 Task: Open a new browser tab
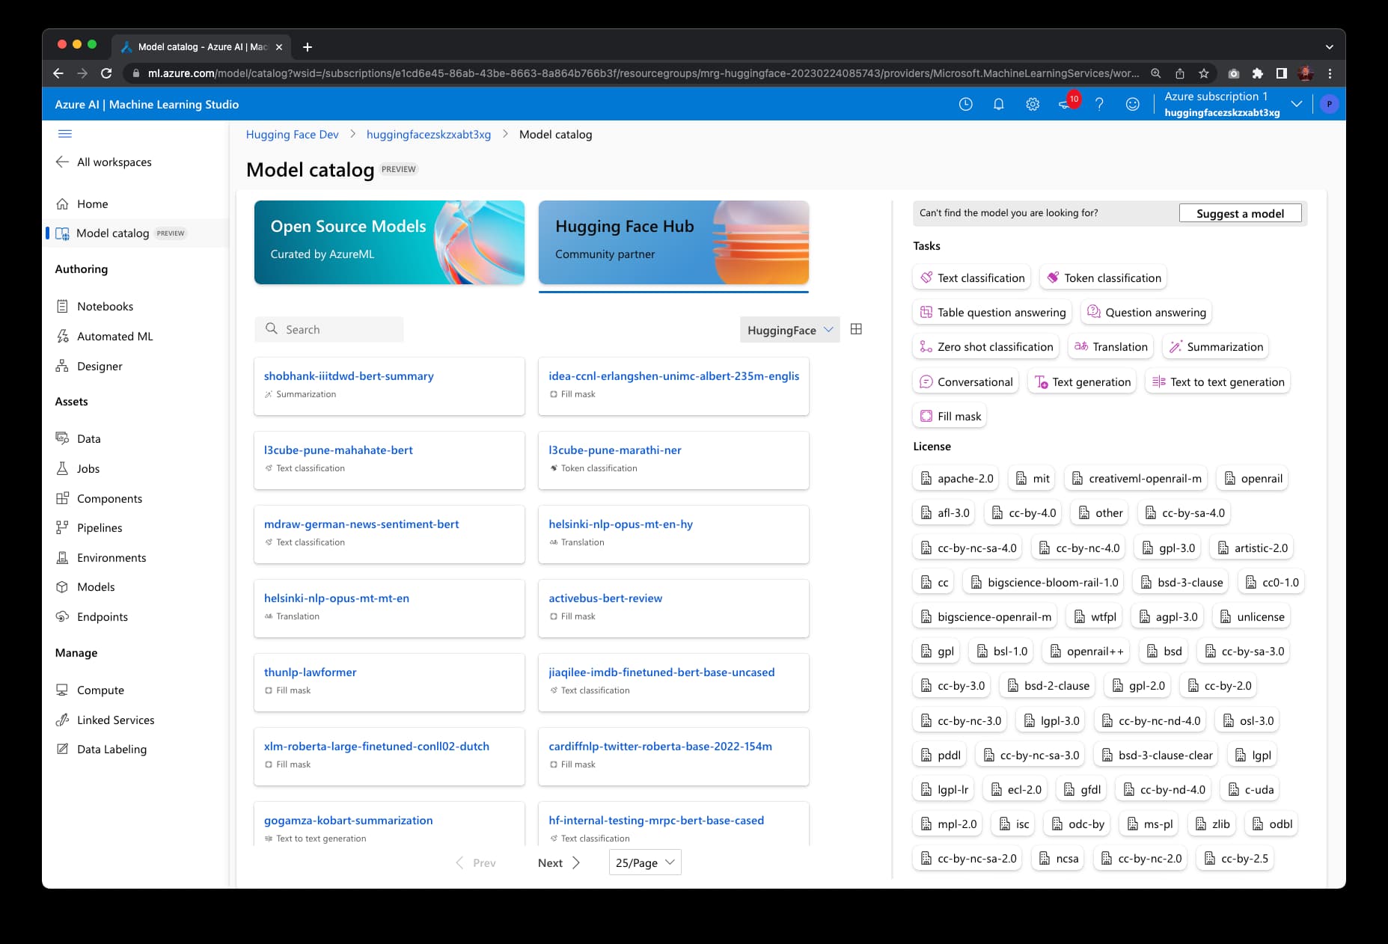tap(307, 47)
